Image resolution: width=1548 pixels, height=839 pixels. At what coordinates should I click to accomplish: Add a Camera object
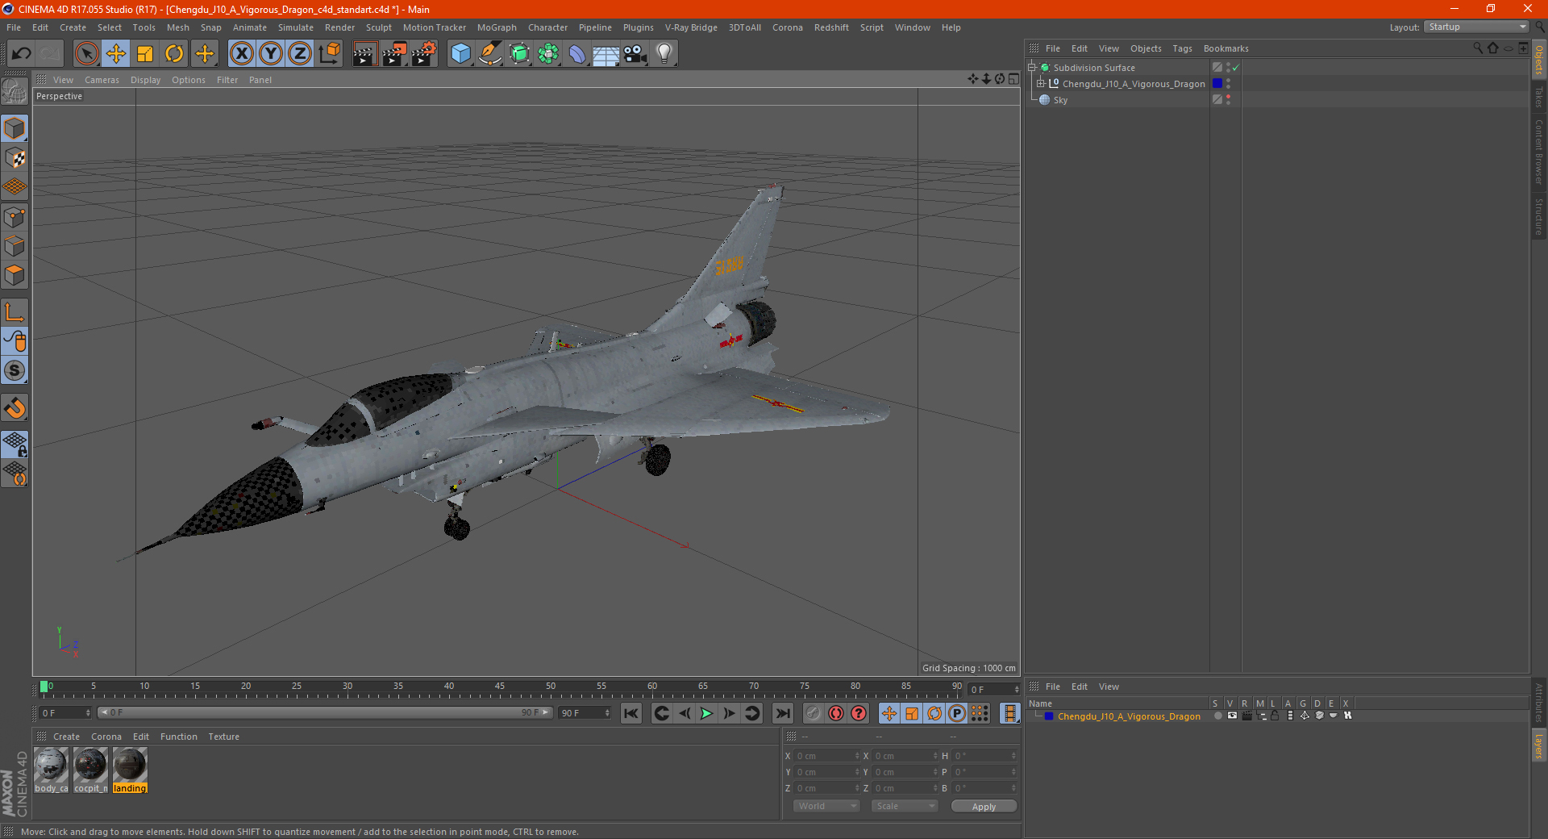(635, 54)
